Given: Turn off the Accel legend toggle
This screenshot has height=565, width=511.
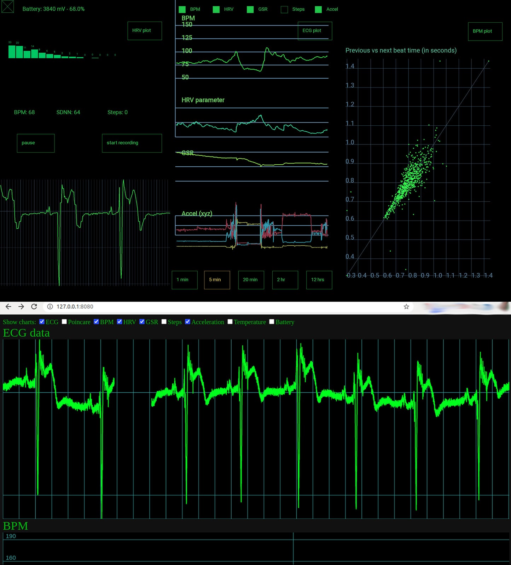Looking at the screenshot, I should pos(318,10).
